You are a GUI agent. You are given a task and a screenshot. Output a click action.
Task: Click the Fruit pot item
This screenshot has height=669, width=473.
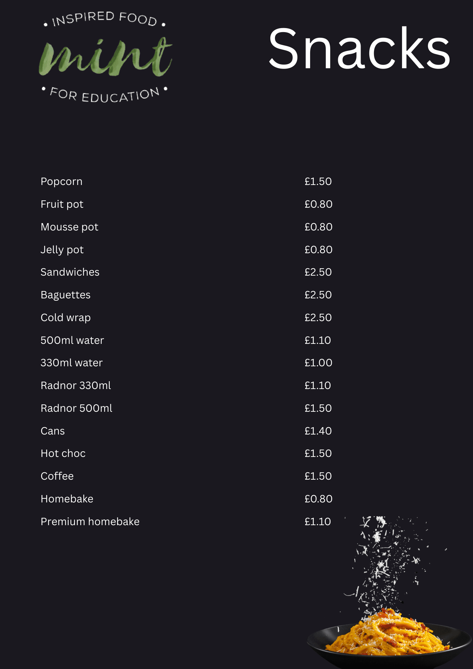(62, 204)
